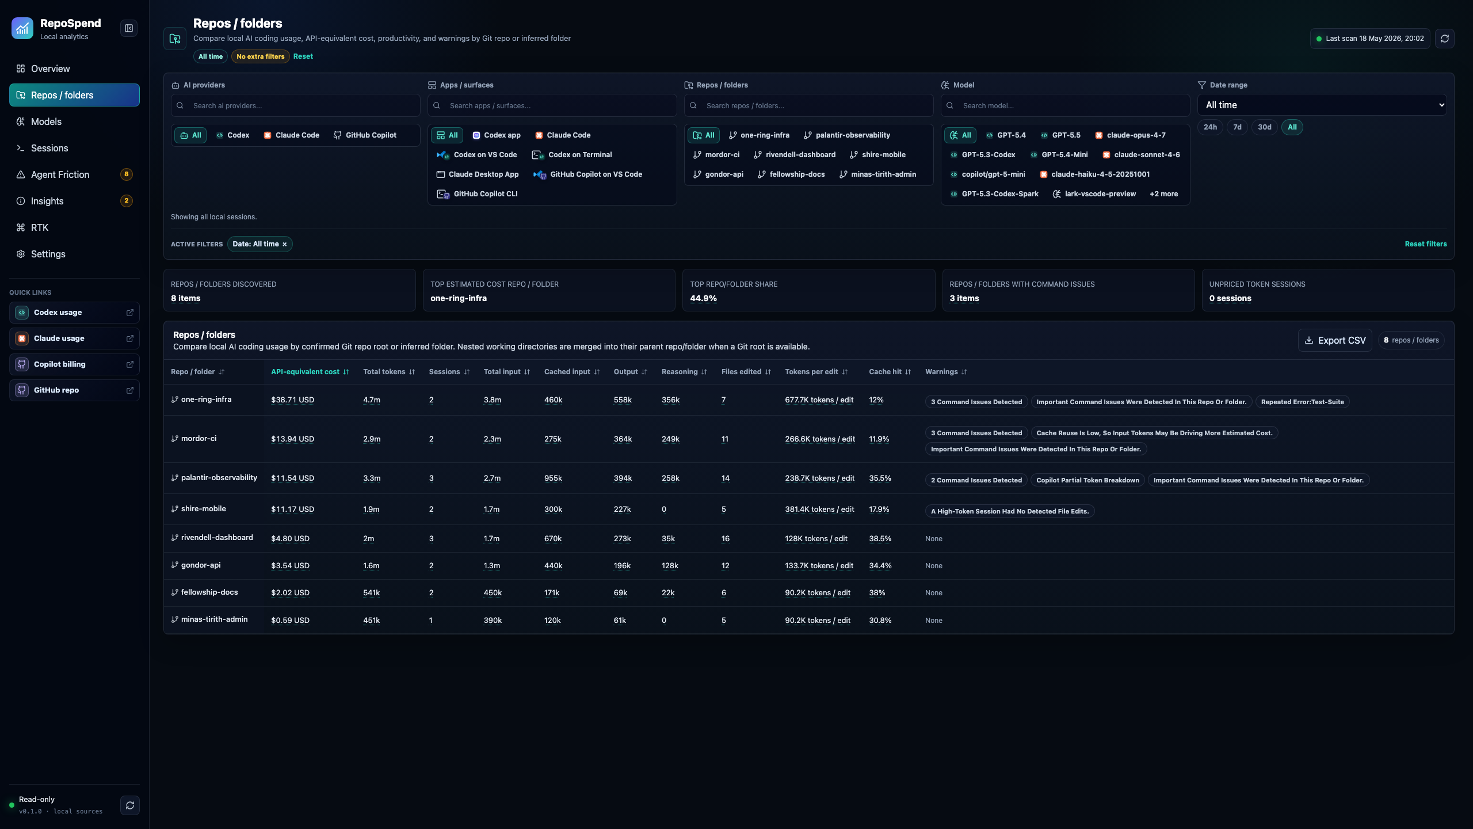Open the All time date range dropdown
The height and width of the screenshot is (829, 1473).
point(1322,105)
